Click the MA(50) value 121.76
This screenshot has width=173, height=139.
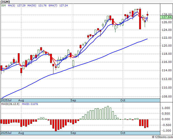coord(42,6)
